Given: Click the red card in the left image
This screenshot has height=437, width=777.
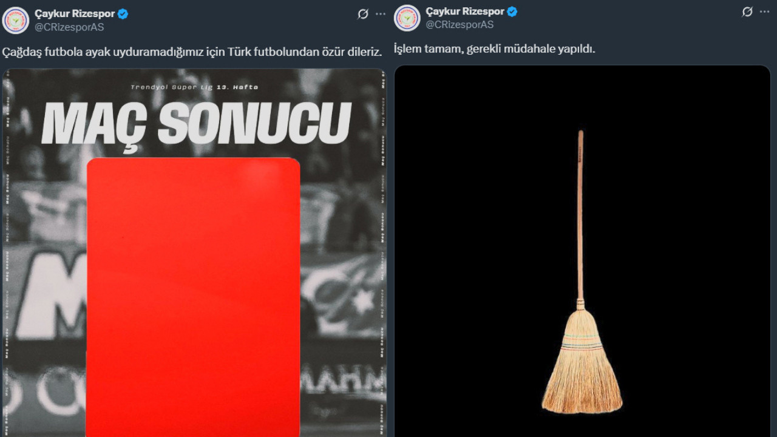Looking at the screenshot, I should click(x=193, y=297).
